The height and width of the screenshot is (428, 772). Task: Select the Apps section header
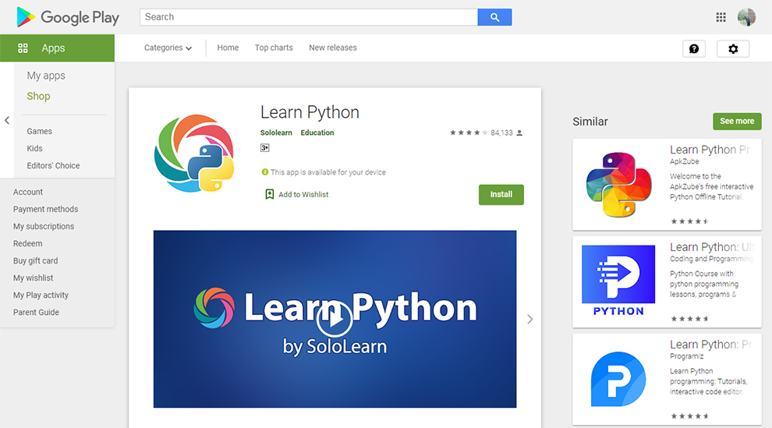pyautogui.click(x=57, y=48)
